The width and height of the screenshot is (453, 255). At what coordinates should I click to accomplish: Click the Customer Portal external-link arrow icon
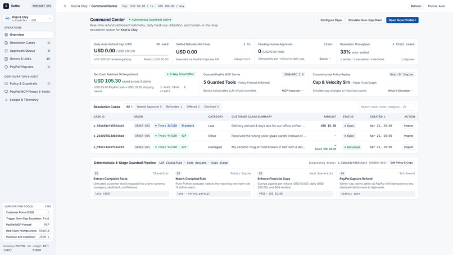pos(48,212)
